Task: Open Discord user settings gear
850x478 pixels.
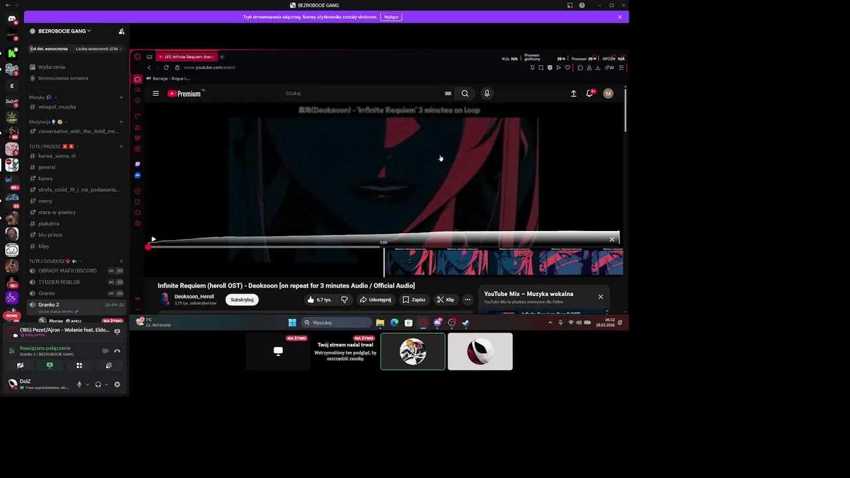Action: coord(117,384)
